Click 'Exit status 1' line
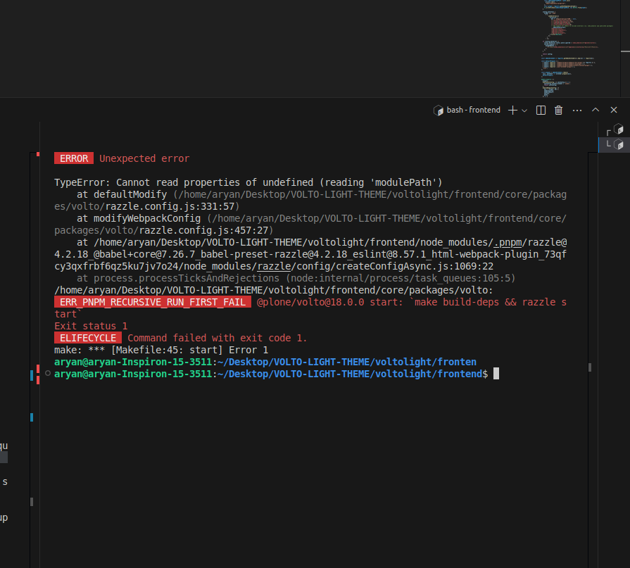The image size is (630, 568). tap(91, 326)
